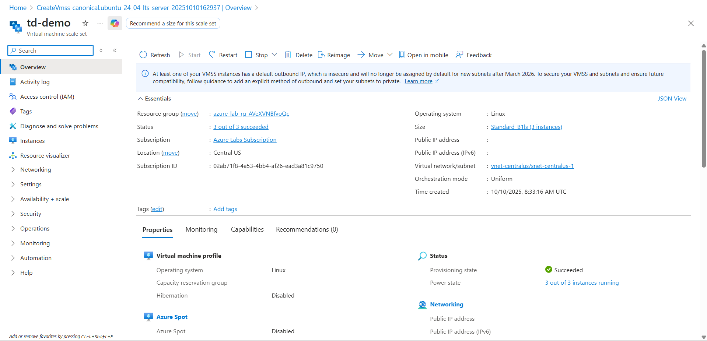The height and width of the screenshot is (341, 707).
Task: Favorite td-demo with the star icon
Action: tap(85, 24)
